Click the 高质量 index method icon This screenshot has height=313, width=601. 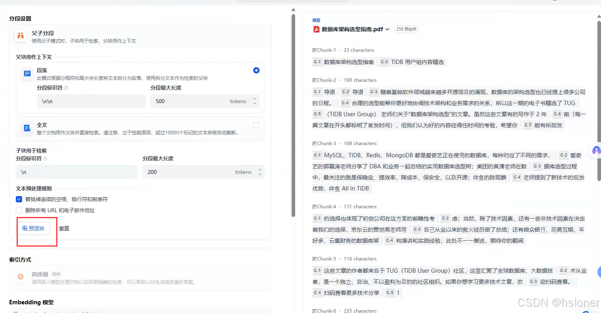click(x=21, y=277)
